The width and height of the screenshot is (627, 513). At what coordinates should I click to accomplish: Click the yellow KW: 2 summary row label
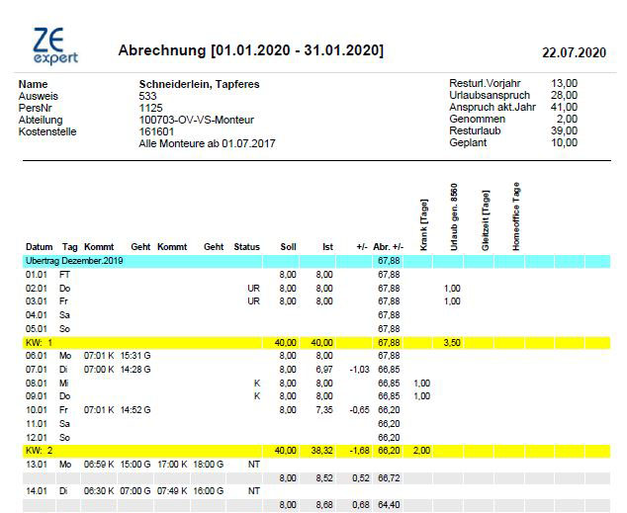(40, 449)
